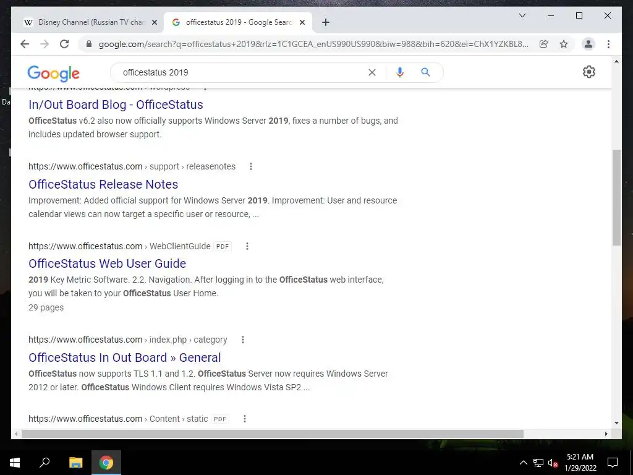Screen dimensions: 633x475
Task: Click the scroll left arrow
Action: (x=15, y=434)
